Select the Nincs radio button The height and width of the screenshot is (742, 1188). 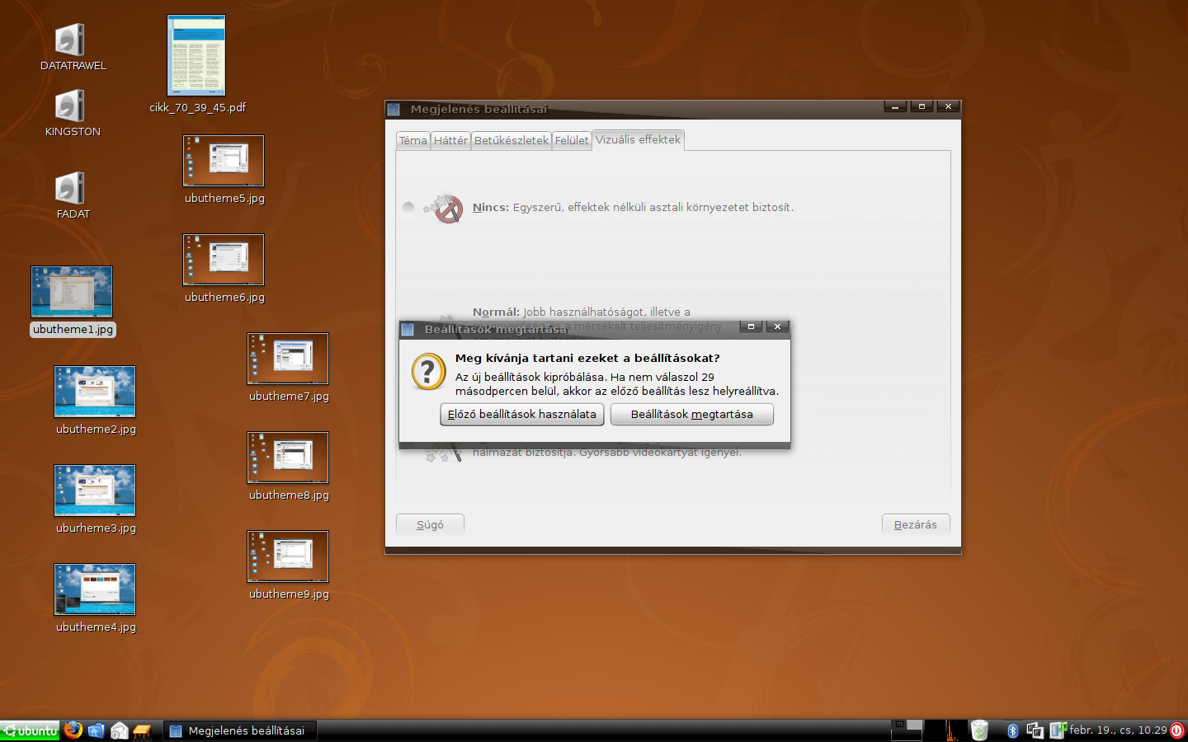[408, 207]
